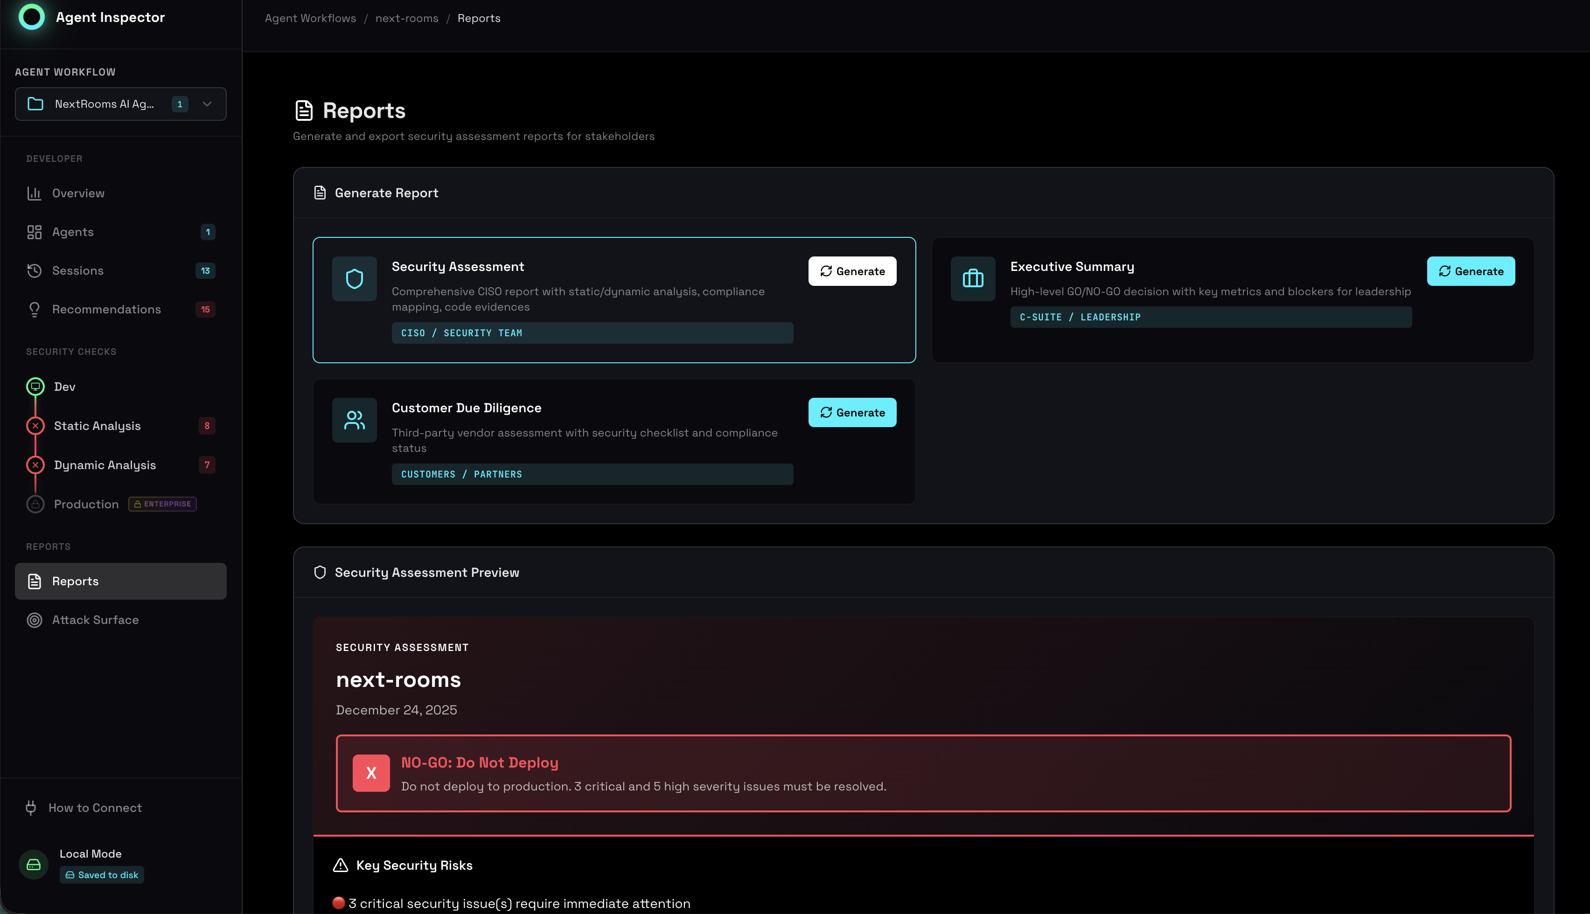Select the Executive Summary briefcase icon
The width and height of the screenshot is (1590, 914).
(x=972, y=278)
